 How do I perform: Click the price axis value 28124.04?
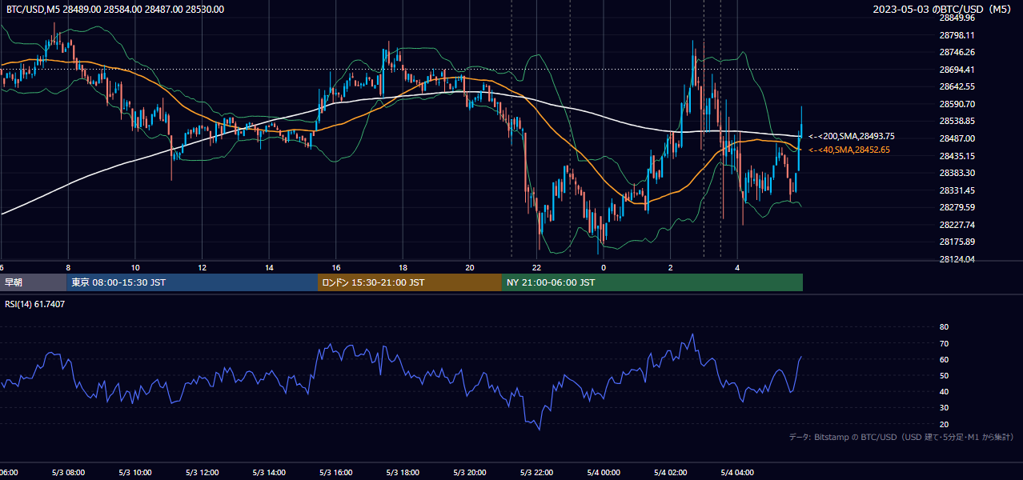[x=957, y=259]
